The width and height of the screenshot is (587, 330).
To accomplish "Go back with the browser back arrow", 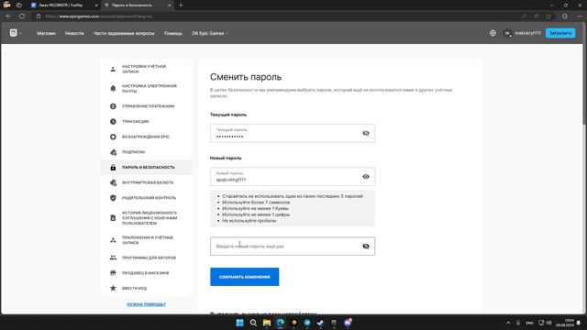I will [x=8, y=16].
